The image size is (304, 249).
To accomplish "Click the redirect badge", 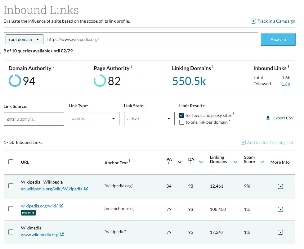I will [28, 213].
